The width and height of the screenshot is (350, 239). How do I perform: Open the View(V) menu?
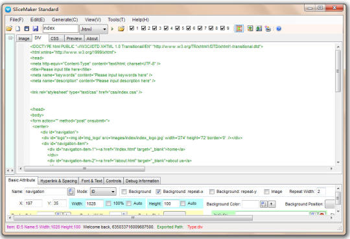point(93,19)
